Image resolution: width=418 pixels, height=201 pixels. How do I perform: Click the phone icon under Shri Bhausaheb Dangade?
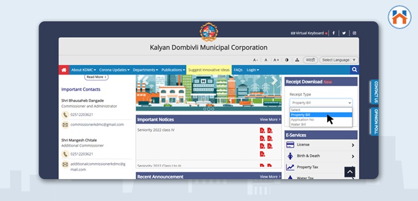coord(66,115)
